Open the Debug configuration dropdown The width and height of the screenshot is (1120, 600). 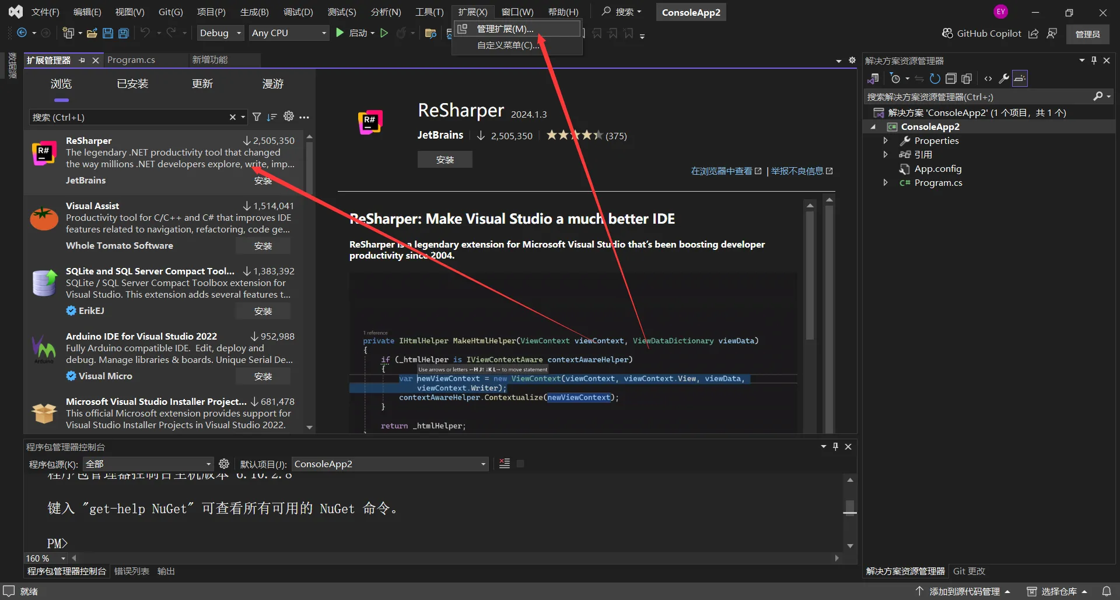click(x=220, y=33)
